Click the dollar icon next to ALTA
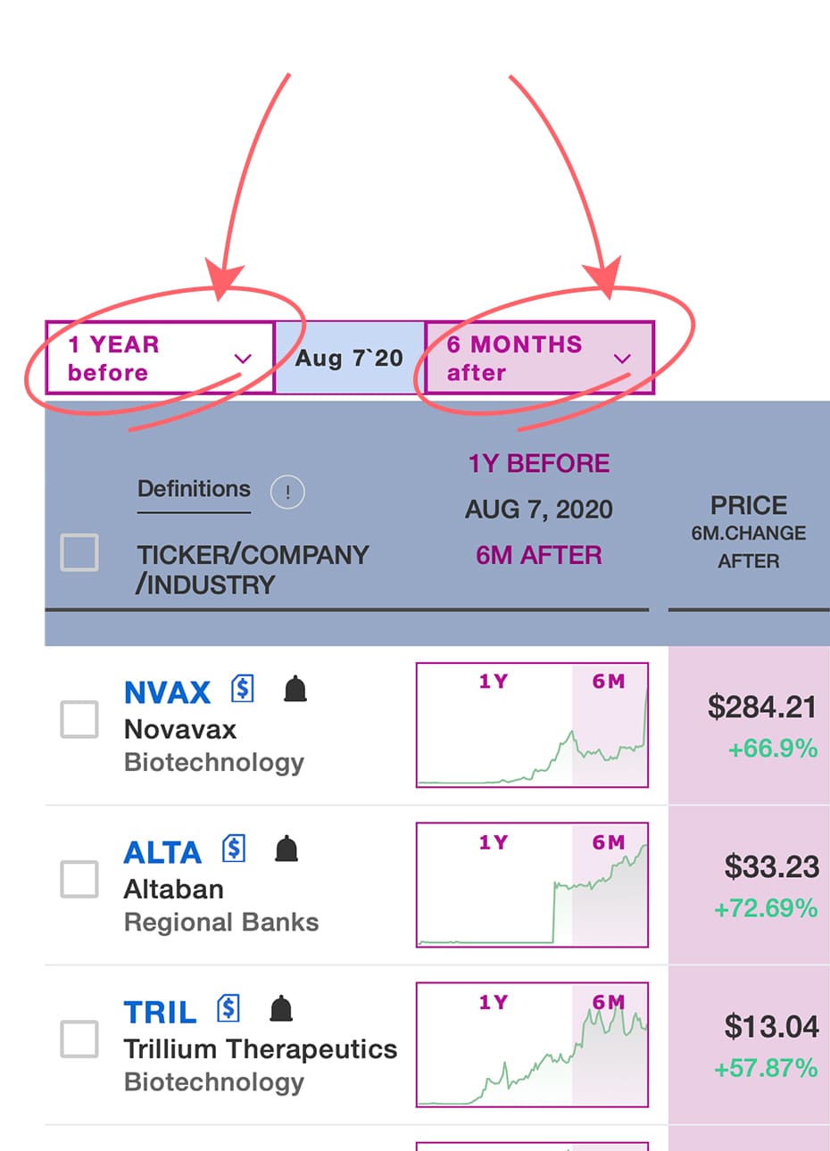The image size is (830, 1151). pyautogui.click(x=234, y=849)
